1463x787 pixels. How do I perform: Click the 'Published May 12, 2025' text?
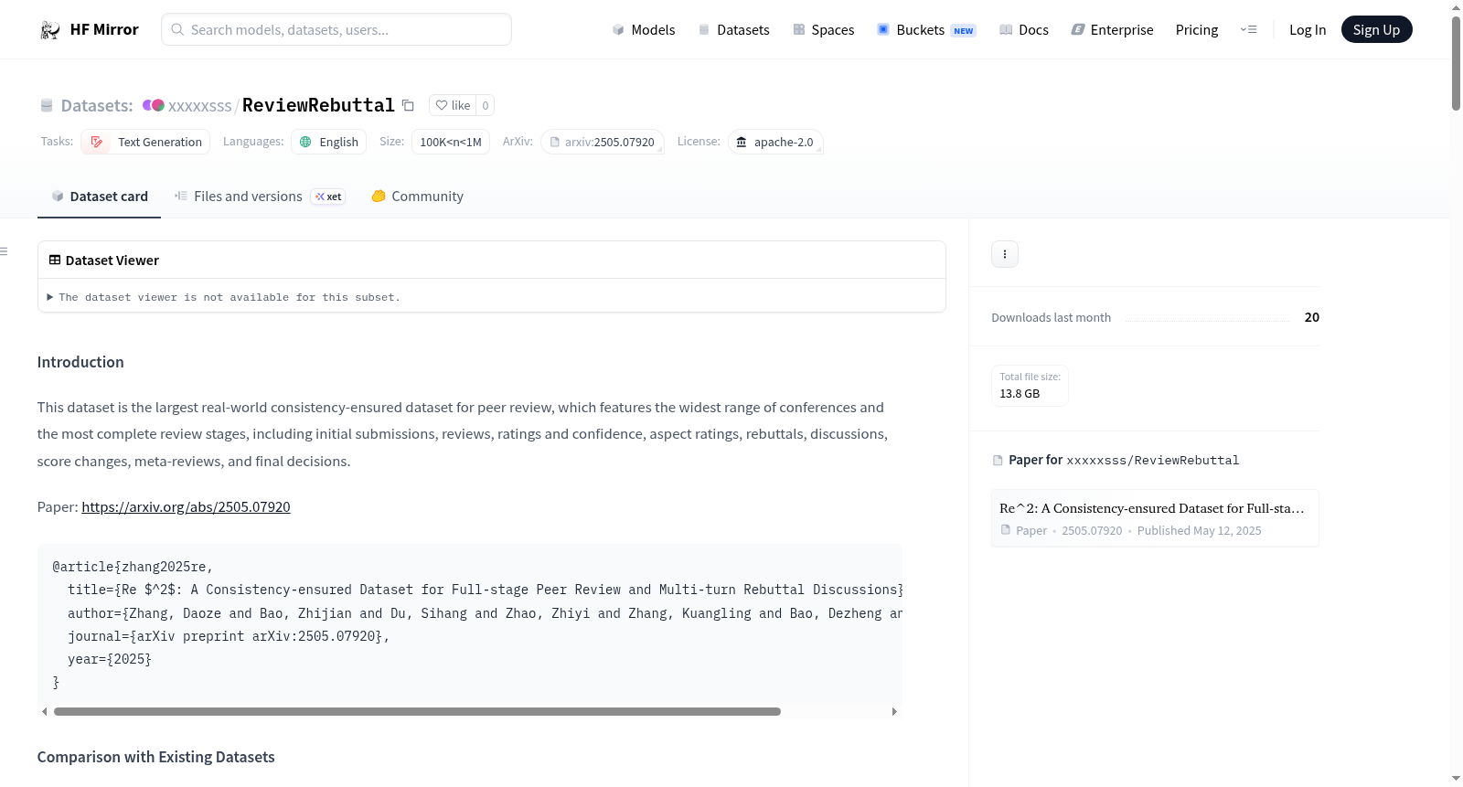[x=1200, y=531]
